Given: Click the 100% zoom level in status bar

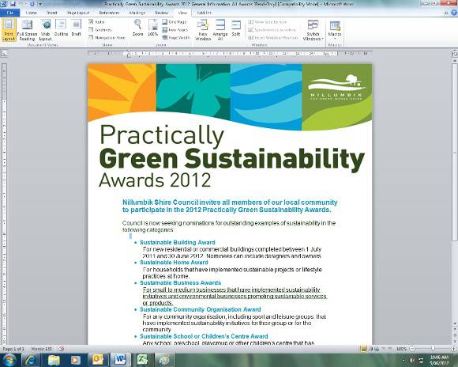Looking at the screenshot, I should point(401,349).
